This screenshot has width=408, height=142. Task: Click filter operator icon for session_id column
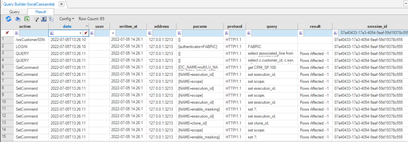coord(336,33)
